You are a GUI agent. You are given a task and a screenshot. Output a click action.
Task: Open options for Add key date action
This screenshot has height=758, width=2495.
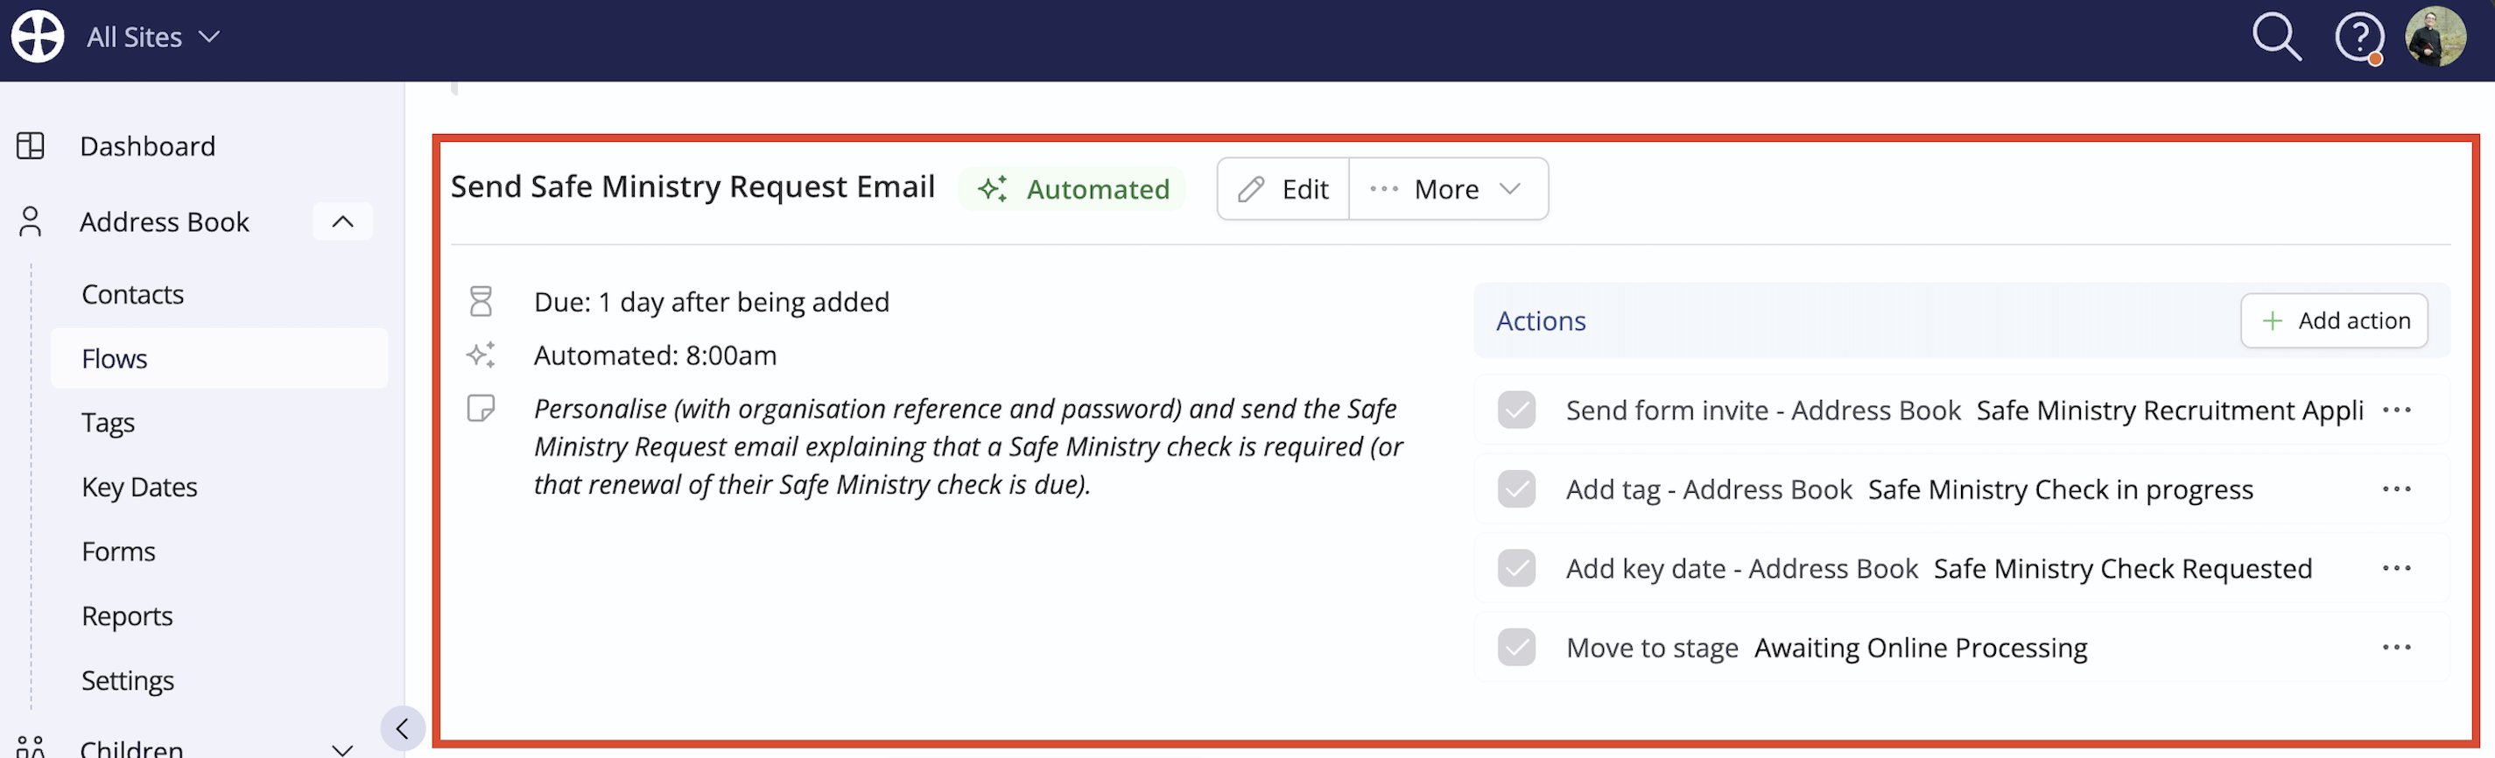pyautogui.click(x=2396, y=568)
